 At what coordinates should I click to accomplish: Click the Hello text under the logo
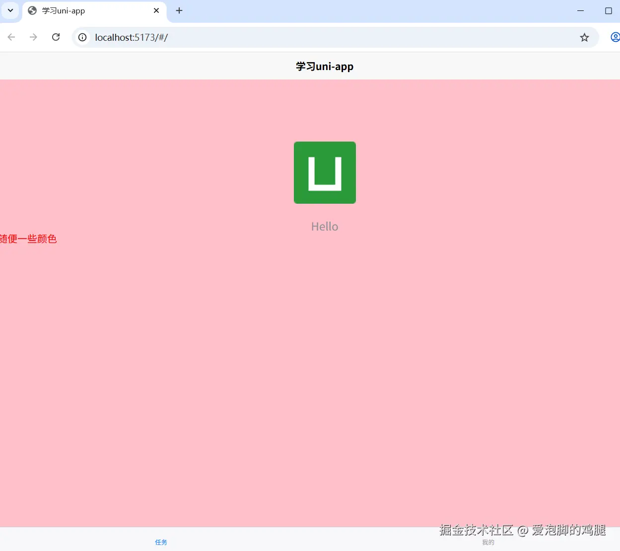[x=325, y=227]
